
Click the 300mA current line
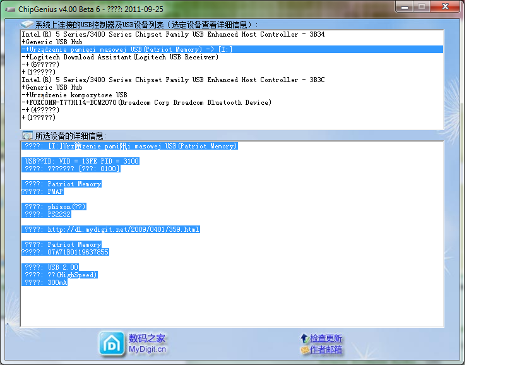point(46,282)
